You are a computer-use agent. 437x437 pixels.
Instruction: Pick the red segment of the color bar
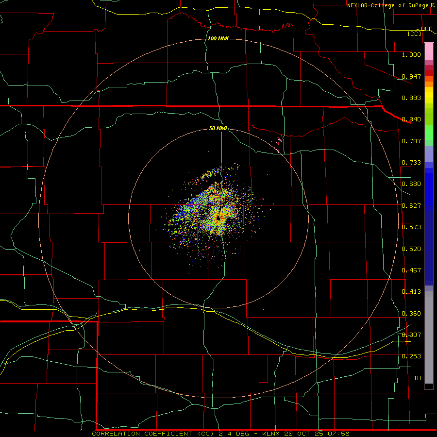point(429,73)
